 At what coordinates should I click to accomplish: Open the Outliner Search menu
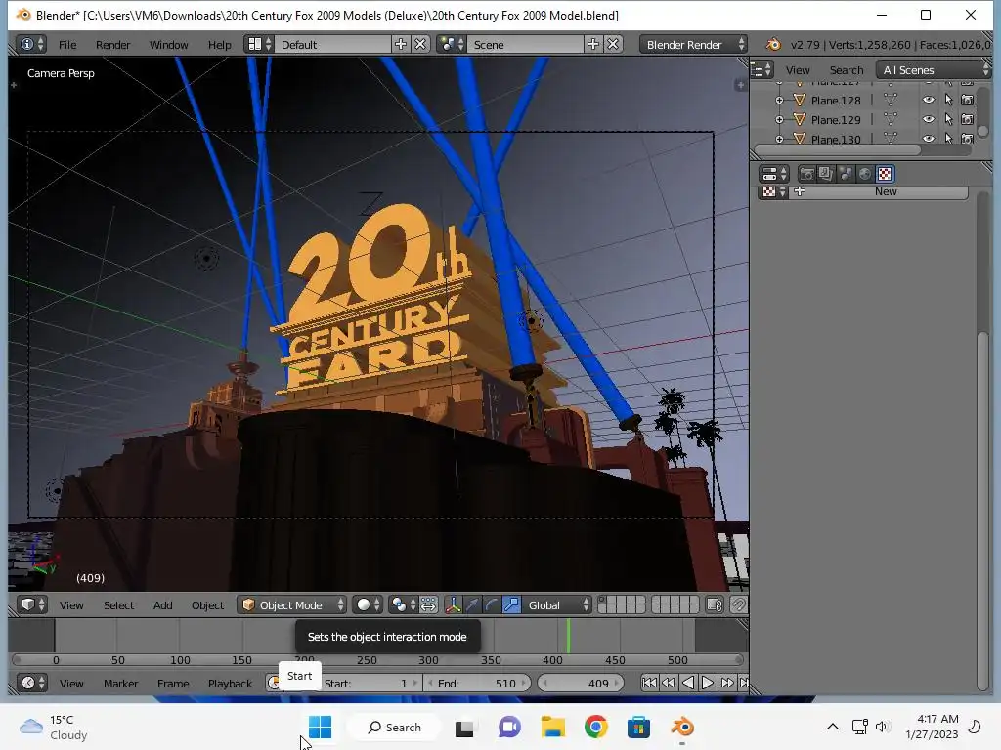coord(846,70)
